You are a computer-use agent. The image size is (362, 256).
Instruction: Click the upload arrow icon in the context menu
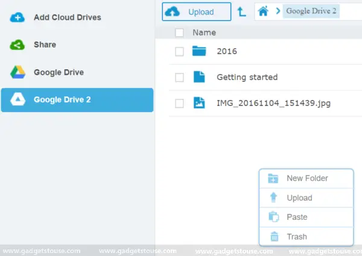[273, 197]
